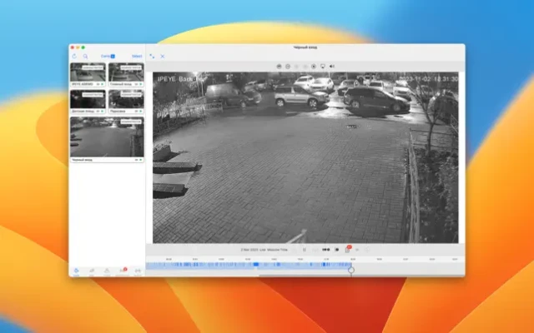The height and width of the screenshot is (333, 534).
Task: Click the timeline playhead handle
Action: 351,269
